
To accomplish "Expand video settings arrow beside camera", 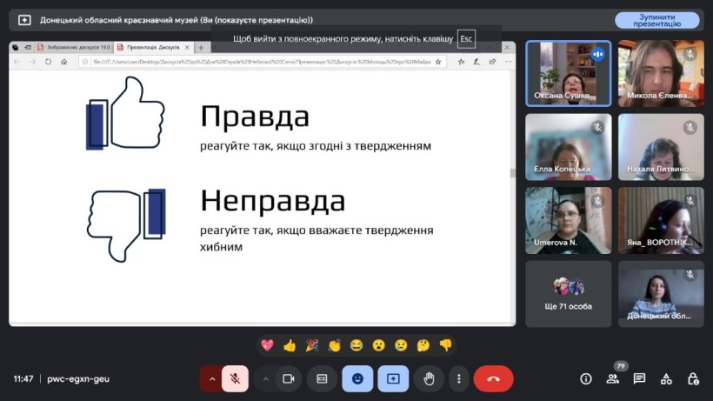I will (266, 378).
